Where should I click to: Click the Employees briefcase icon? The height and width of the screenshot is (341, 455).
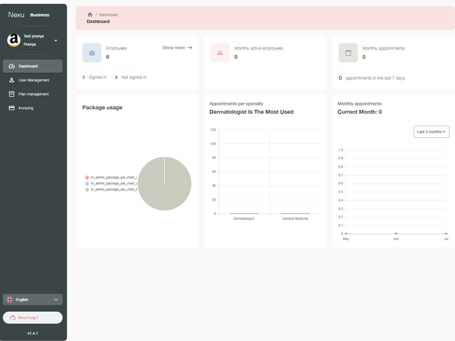[x=92, y=53]
